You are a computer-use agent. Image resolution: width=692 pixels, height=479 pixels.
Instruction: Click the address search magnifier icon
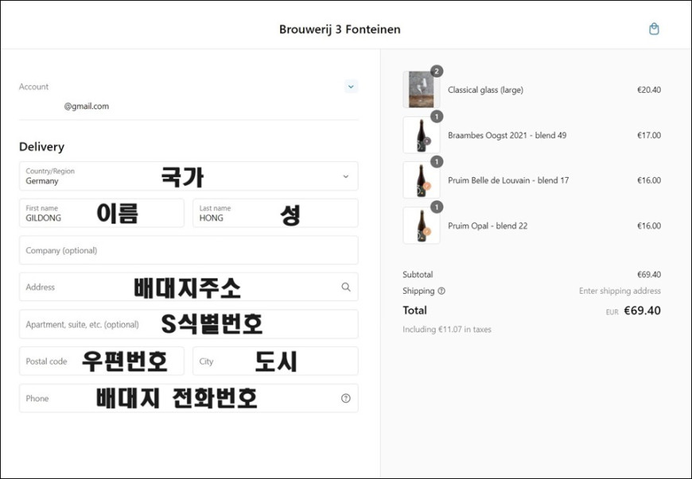point(346,287)
